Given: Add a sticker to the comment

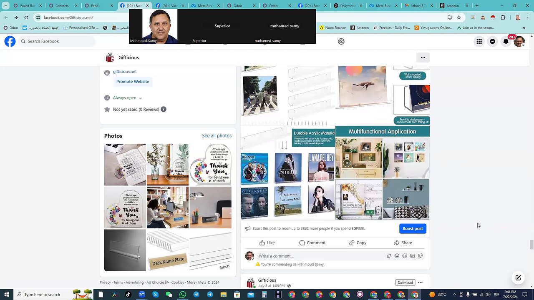Looking at the screenshot, I should tap(421, 256).
